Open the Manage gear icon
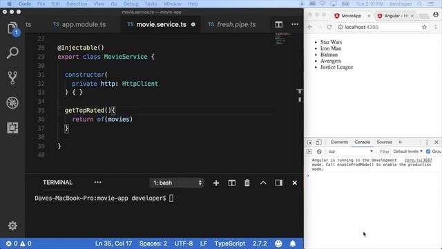 pyautogui.click(x=12, y=225)
